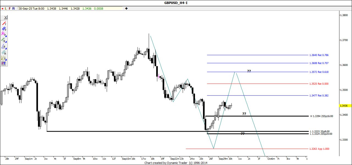
Task: Select the green dotted (B) line tool
Action: (x=4, y=40)
